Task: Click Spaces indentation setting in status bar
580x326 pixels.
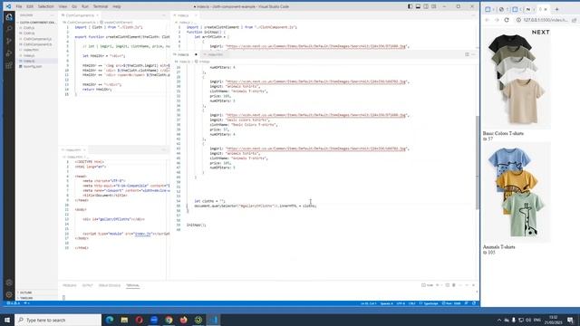Action: coord(387,304)
